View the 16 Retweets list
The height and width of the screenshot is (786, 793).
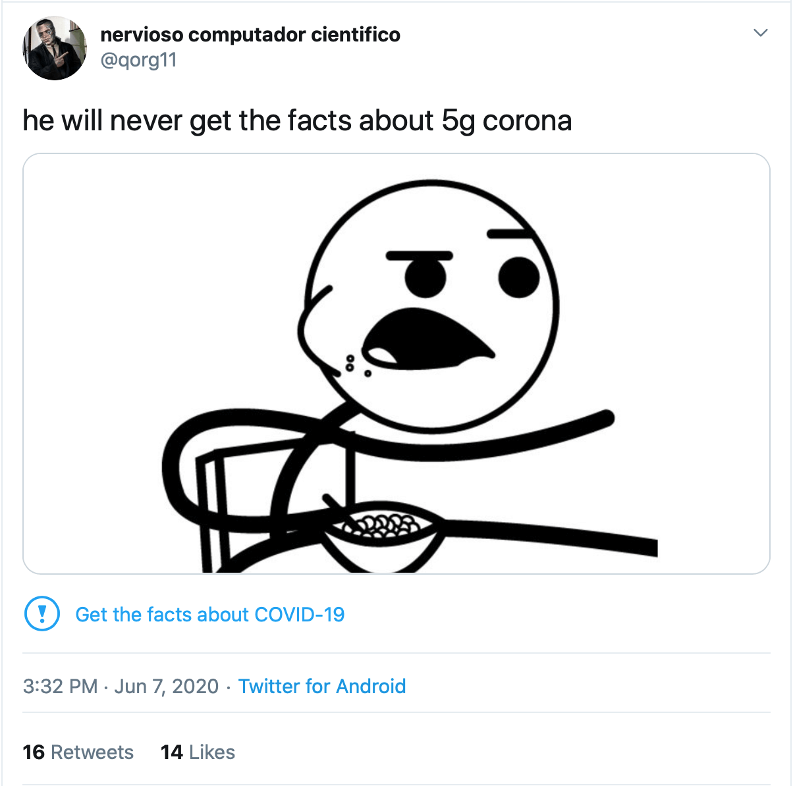pyautogui.click(x=78, y=752)
